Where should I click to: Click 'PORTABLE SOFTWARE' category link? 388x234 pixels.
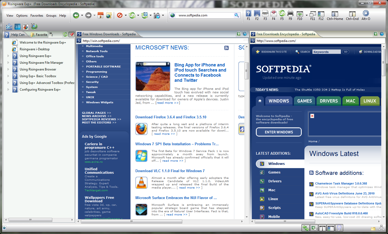[103, 66]
